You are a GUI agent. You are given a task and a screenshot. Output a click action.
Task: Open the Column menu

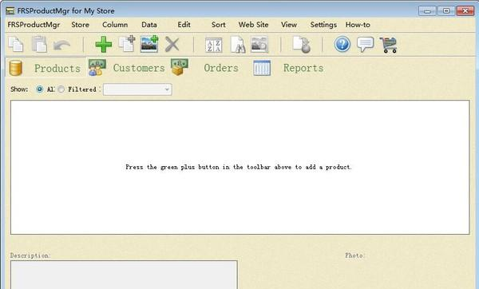tap(115, 25)
